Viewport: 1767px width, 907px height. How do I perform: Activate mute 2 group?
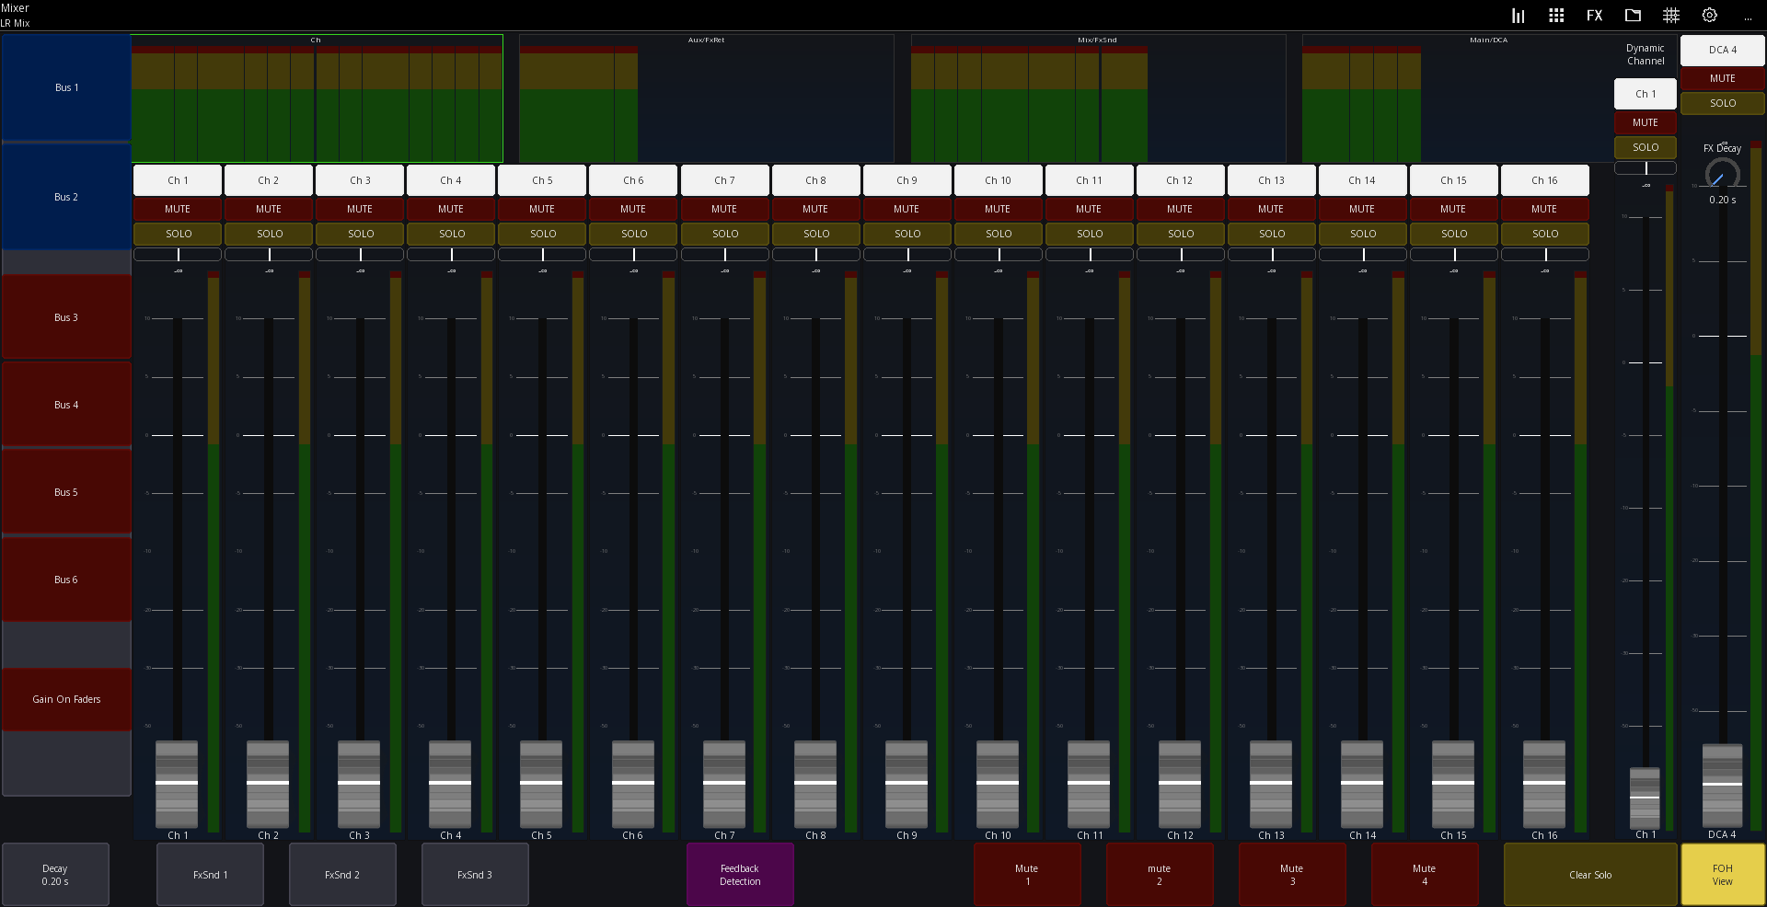click(x=1160, y=875)
